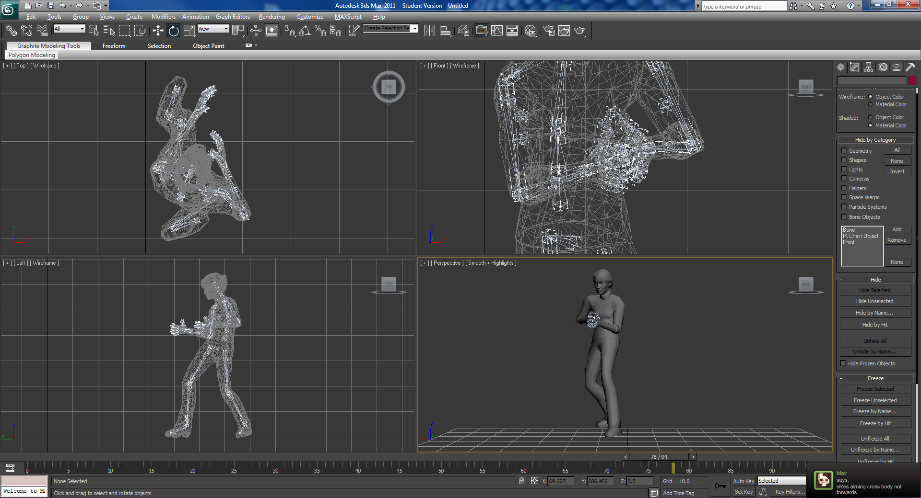The image size is (921, 498).
Task: Toggle the Angle Snap icon
Action: click(305, 31)
